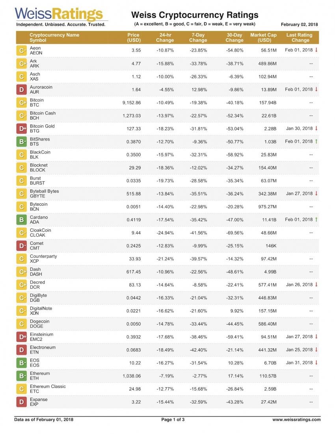The image size is (335, 434).
Task: Click the Last Rating Change column header
Action: (300, 38)
